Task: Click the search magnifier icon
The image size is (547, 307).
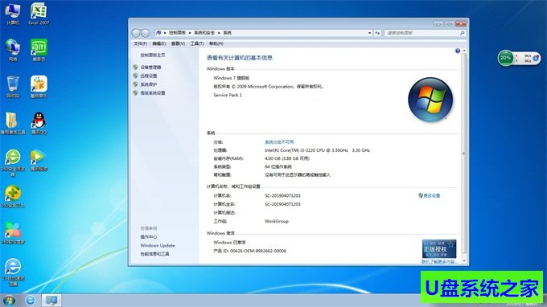Action: pos(463,33)
